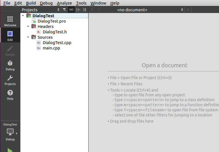
Task: Click the green Run button
Action: [10, 150]
